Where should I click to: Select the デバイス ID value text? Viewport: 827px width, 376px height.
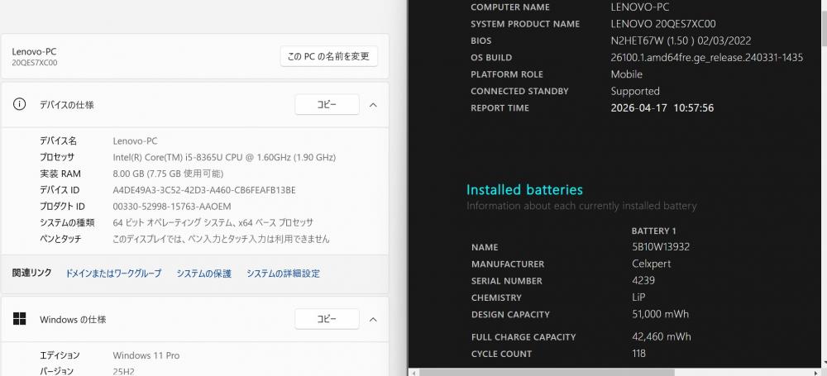click(x=204, y=190)
